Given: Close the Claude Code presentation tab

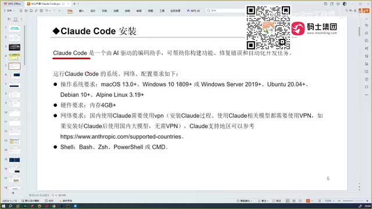Looking at the screenshot, I should [69, 4].
